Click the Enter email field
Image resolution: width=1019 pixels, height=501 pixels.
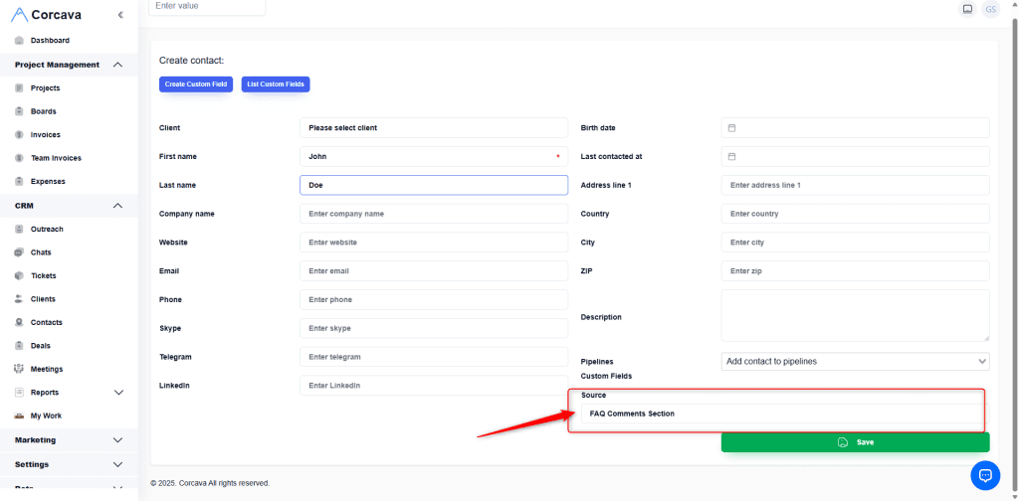(434, 270)
